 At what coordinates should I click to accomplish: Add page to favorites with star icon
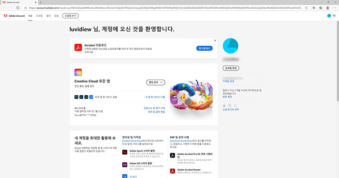tap(306, 8)
